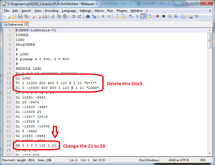This screenshot has width=215, height=165.
Task: Close the current document via toolbar icon
Action: (33, 16)
